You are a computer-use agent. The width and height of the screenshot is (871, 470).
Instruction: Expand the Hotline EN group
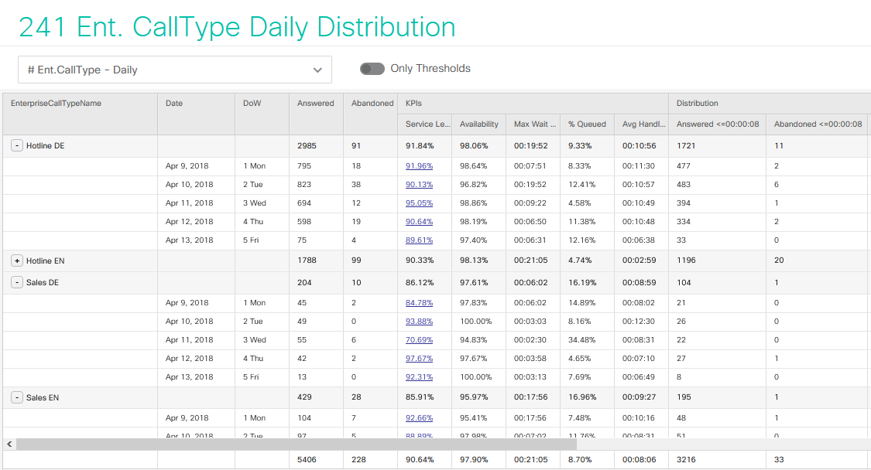pyautogui.click(x=17, y=261)
